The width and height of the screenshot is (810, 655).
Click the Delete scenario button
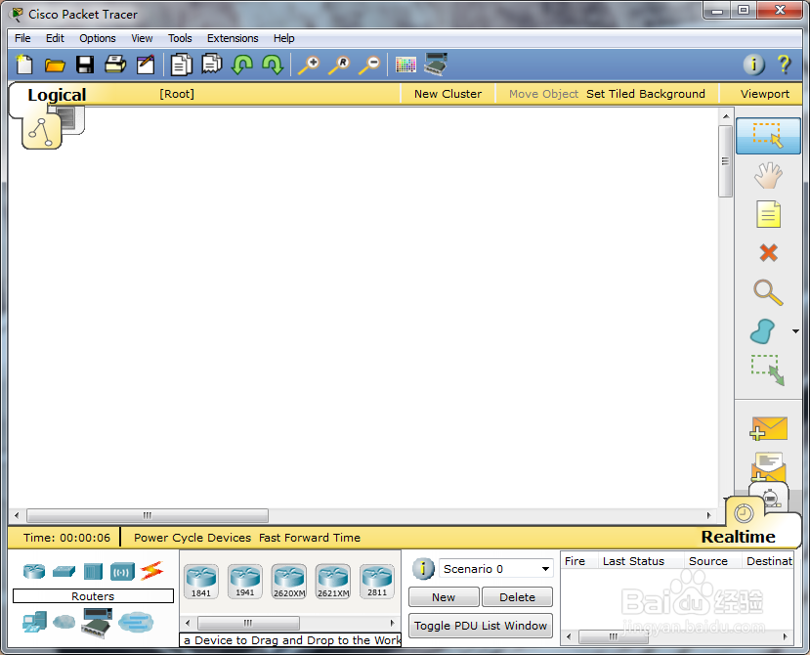point(517,597)
